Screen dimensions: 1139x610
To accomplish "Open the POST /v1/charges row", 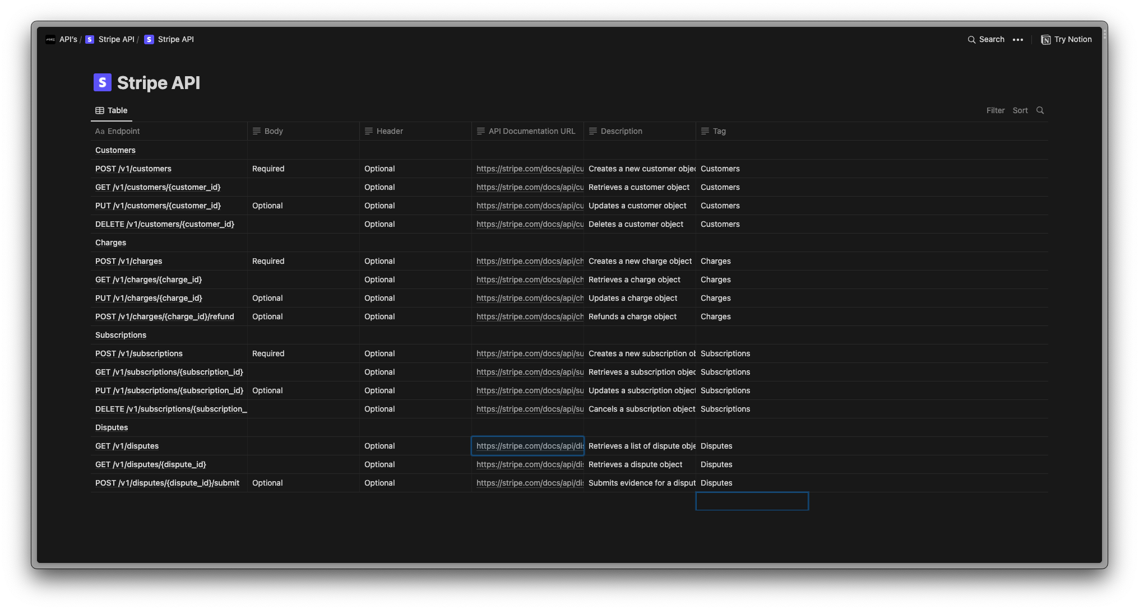I will (129, 261).
